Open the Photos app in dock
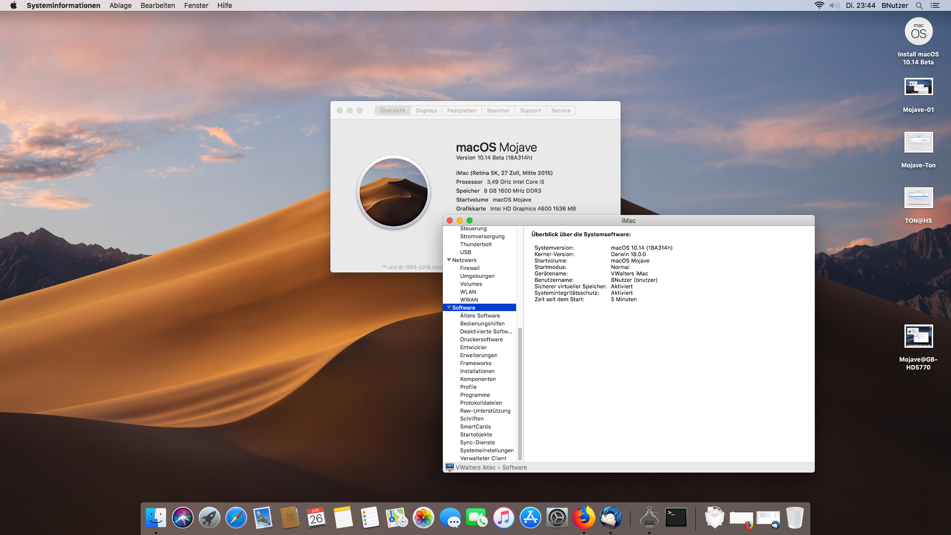Viewport: 951px width, 535px height. (423, 518)
